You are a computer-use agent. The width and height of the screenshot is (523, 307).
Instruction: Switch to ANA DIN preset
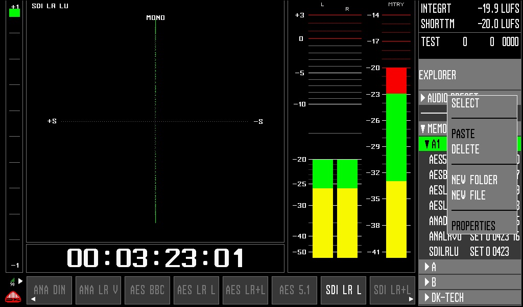[50, 290]
